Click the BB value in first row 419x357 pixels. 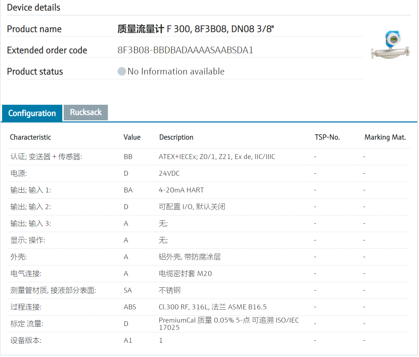128,157
